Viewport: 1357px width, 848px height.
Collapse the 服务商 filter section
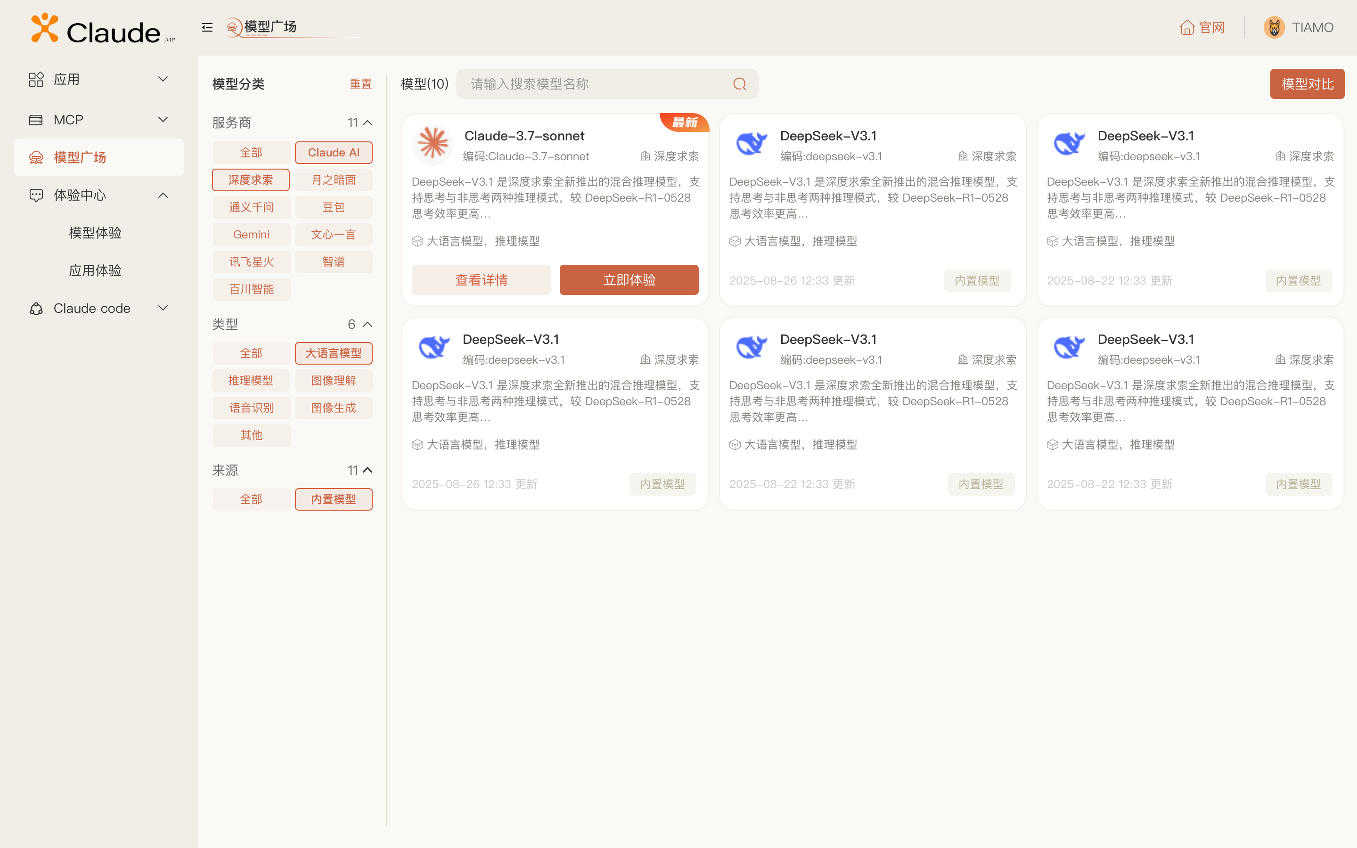(368, 123)
